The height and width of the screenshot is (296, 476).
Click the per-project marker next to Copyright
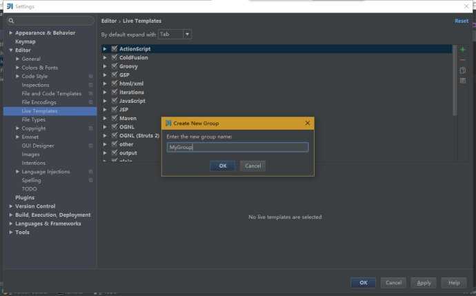click(x=91, y=128)
